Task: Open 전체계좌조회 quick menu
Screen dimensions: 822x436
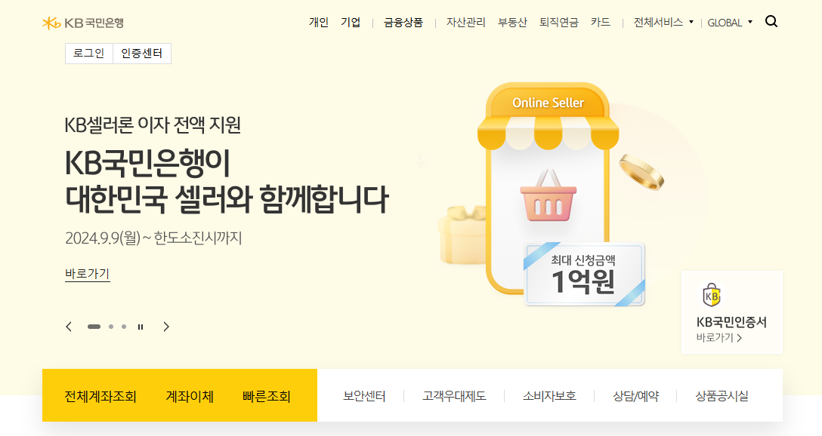Action: pos(100,396)
